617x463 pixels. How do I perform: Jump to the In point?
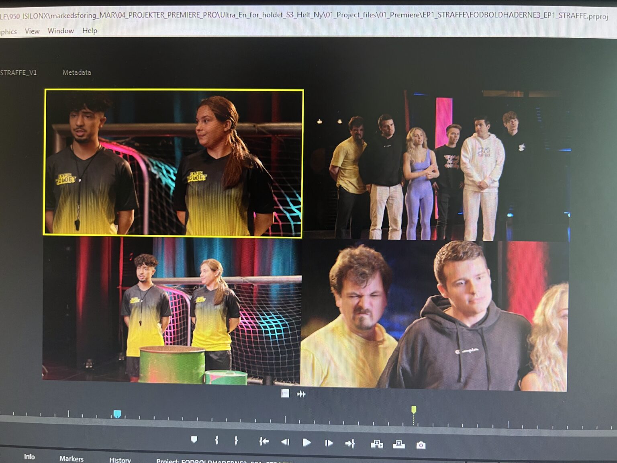264,442
